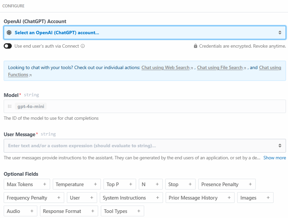
Task: Add the User optional field
Action: coord(82,198)
